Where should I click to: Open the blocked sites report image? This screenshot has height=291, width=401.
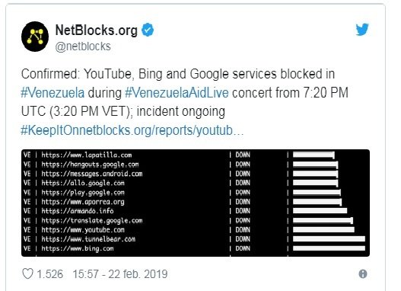[x=196, y=203]
